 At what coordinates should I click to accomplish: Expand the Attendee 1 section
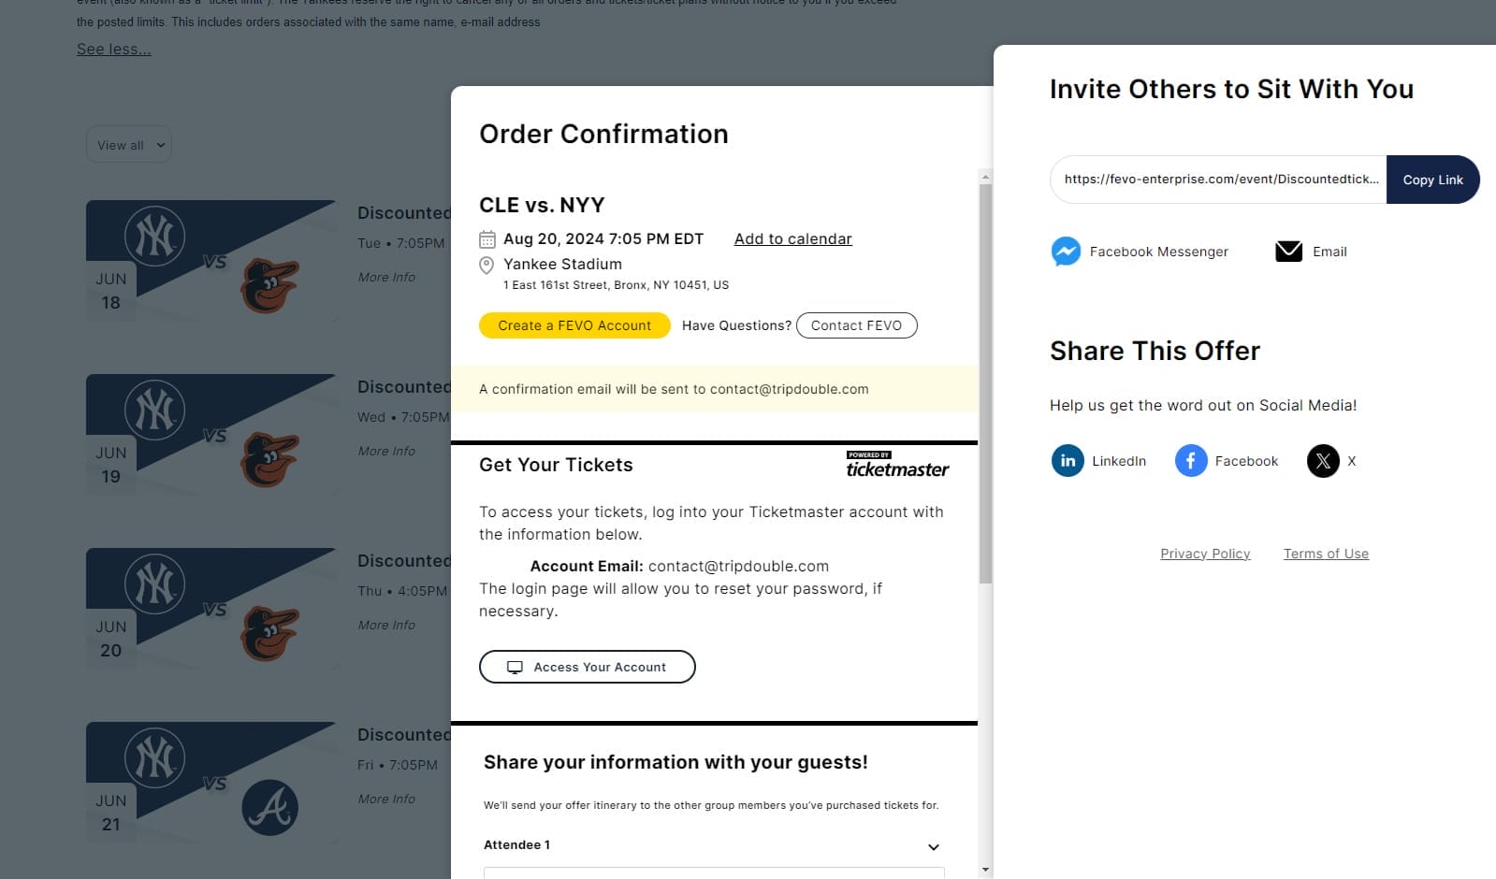(933, 846)
